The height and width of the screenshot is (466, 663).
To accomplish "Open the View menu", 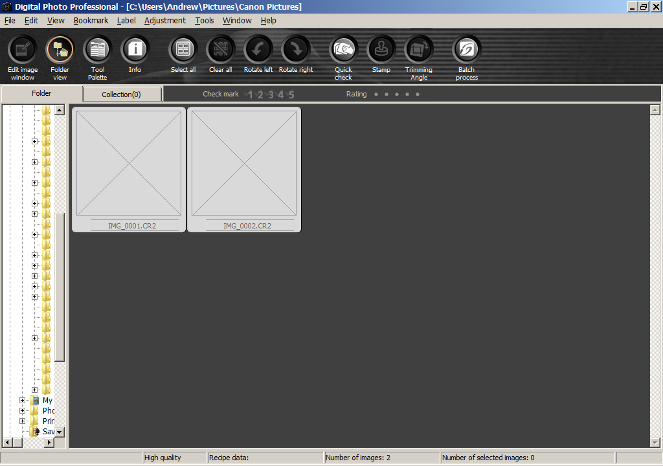I will tap(56, 20).
